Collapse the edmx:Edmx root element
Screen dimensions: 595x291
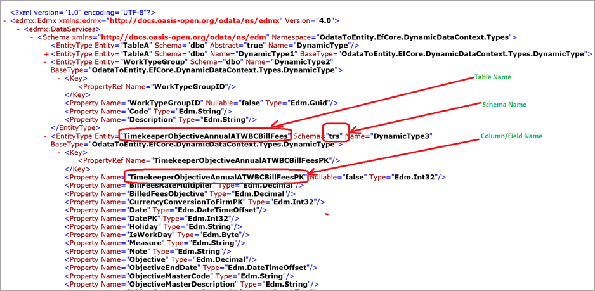[x=5, y=21]
